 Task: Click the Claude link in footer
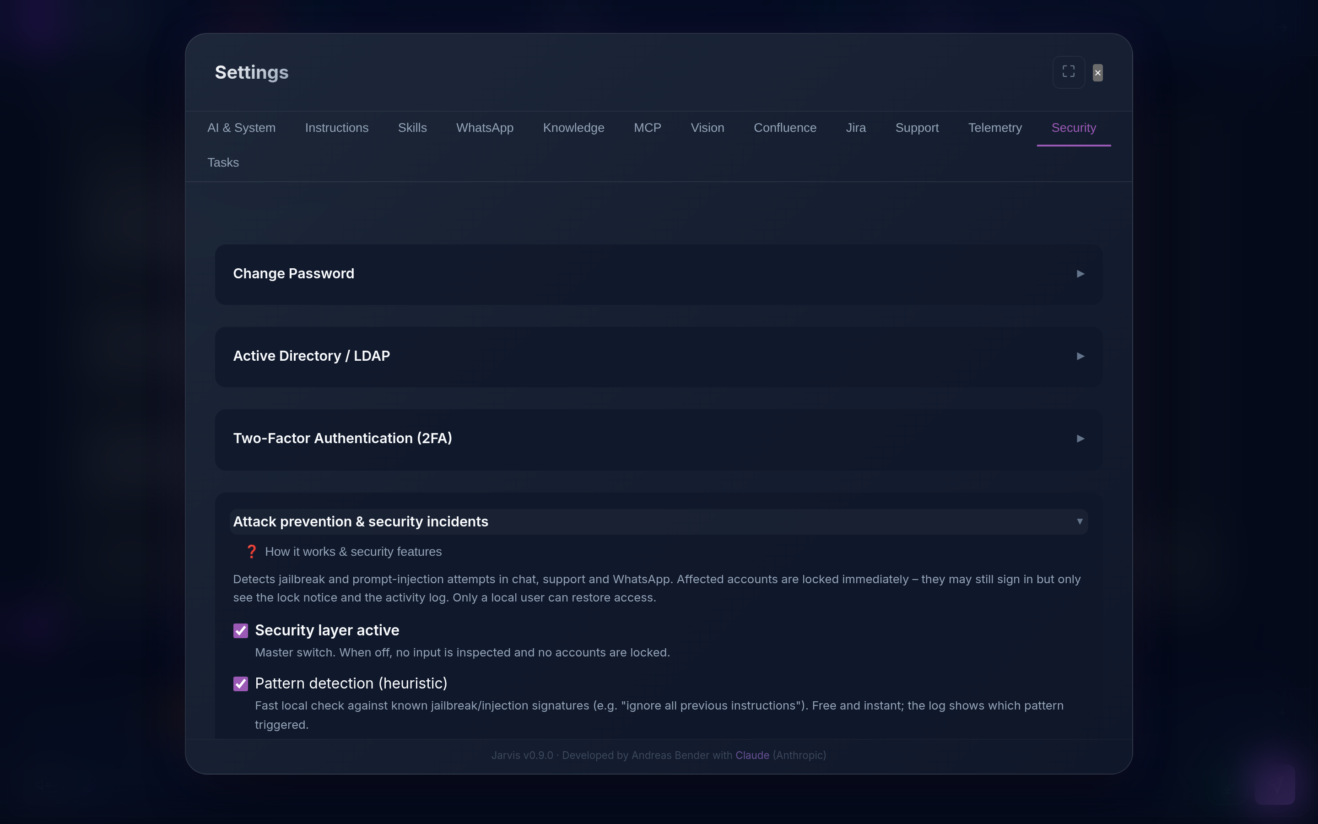pos(752,755)
